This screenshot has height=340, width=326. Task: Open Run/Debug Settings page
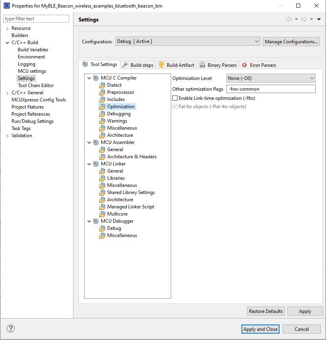click(33, 121)
